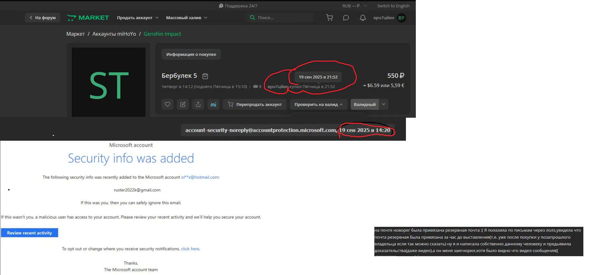Image resolution: width=614 pixels, height=275 pixels.
Task: Go to Аккаунты miHoYo breadcrumb
Action: point(114,34)
